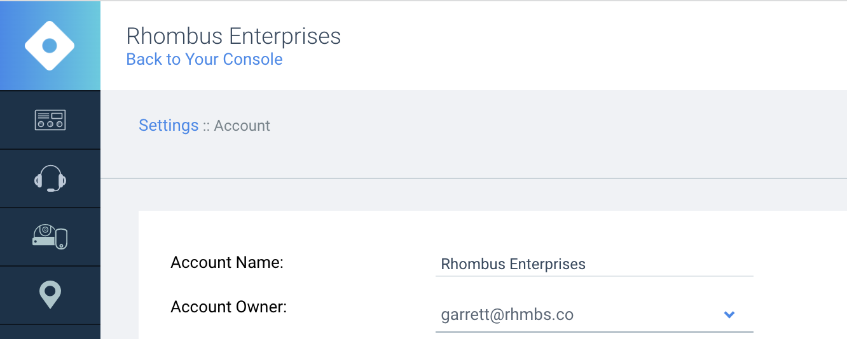Click the Rhombus Enterprises header title
This screenshot has width=847, height=339.
pyautogui.click(x=233, y=36)
